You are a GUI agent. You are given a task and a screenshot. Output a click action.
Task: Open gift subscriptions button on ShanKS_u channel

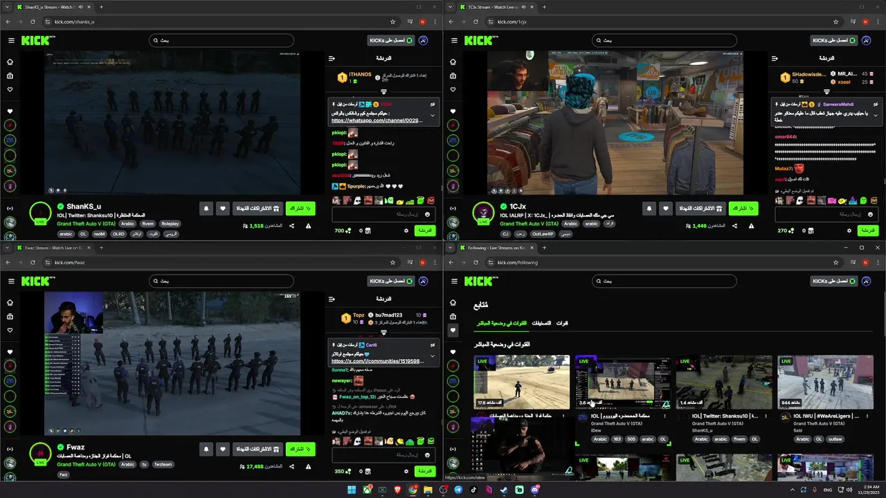(x=257, y=208)
